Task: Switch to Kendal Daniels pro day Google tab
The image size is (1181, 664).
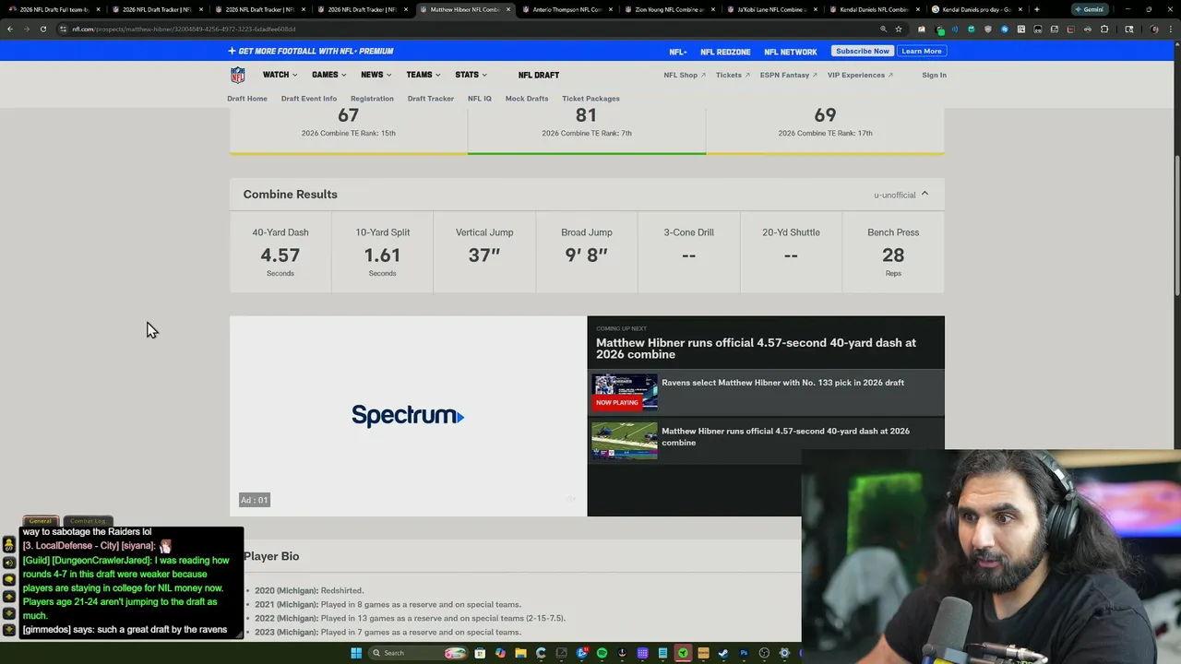Action: coord(976,9)
